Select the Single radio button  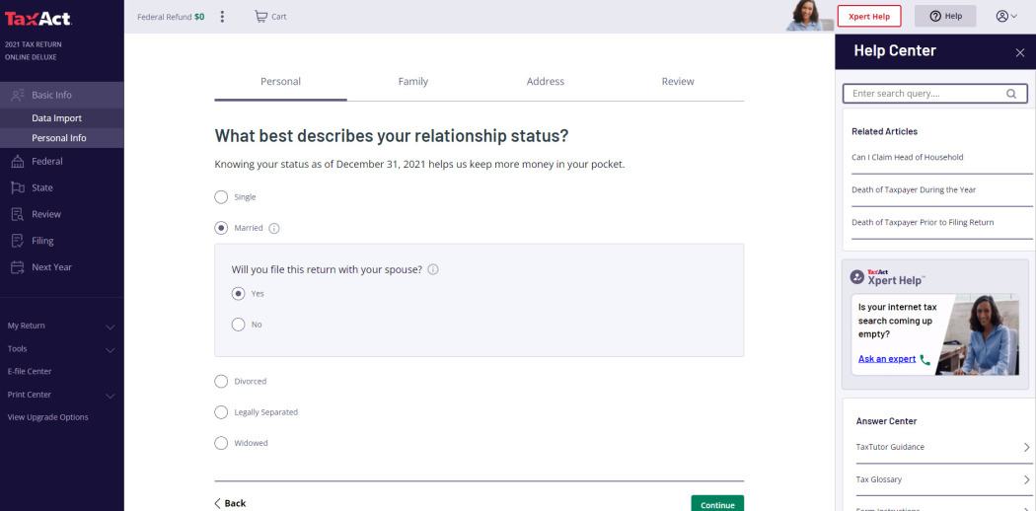coord(221,197)
